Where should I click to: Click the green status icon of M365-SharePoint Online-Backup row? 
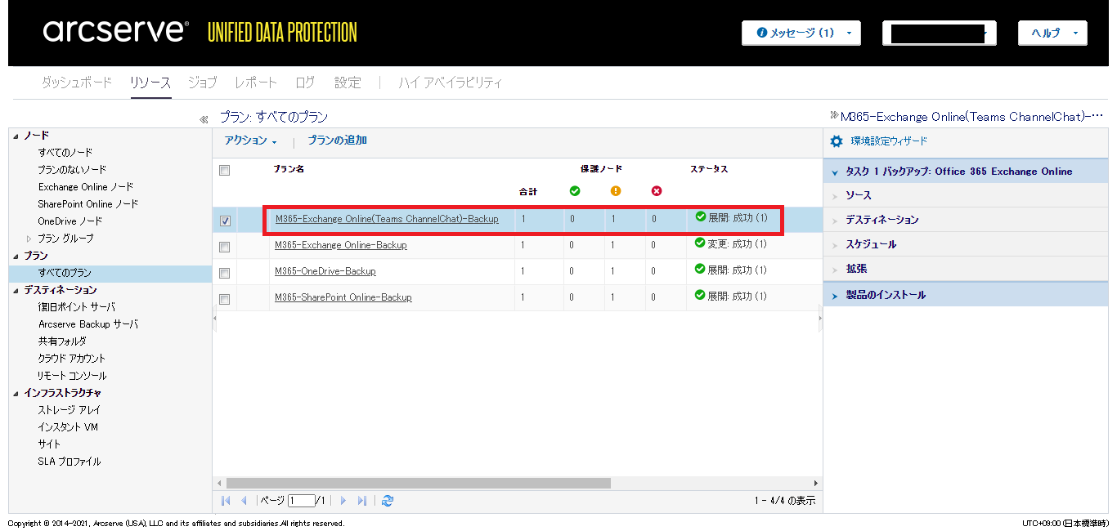[x=700, y=295]
